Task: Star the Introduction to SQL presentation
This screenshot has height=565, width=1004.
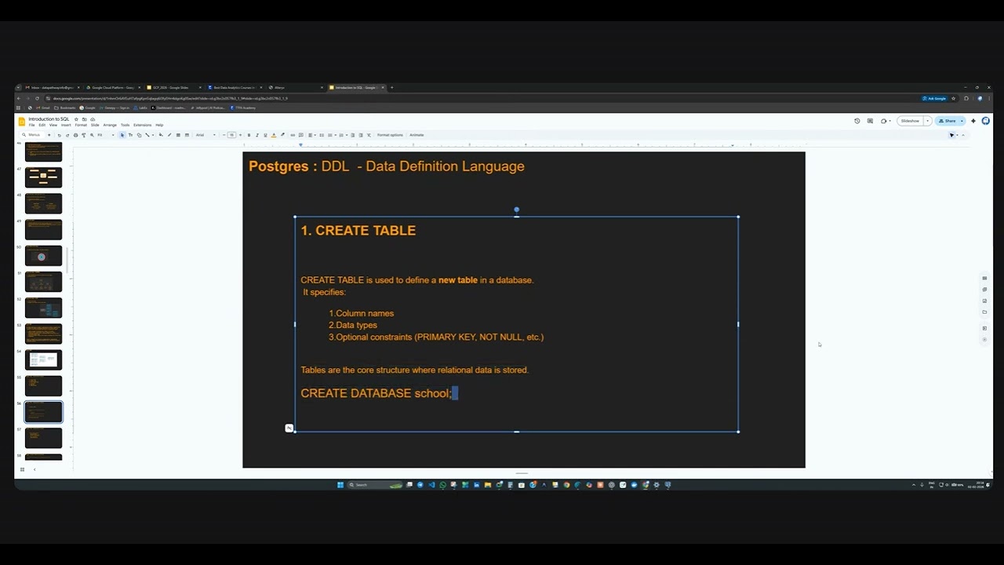Action: click(x=76, y=119)
